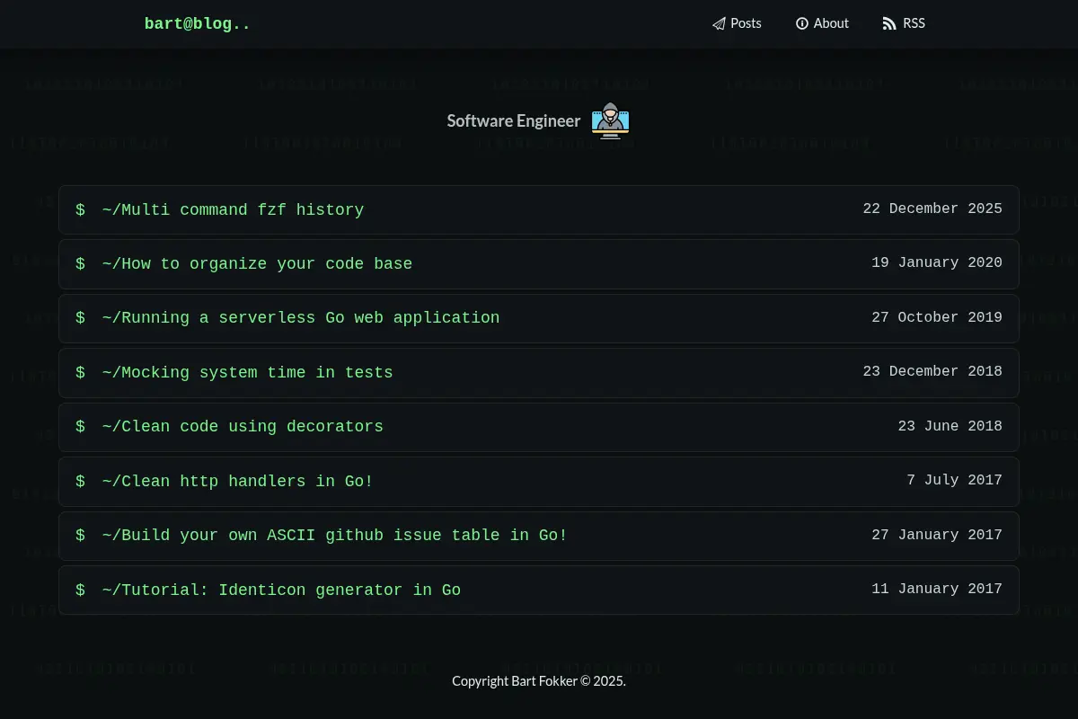Click the 22 December 2025 date

pos(932,209)
